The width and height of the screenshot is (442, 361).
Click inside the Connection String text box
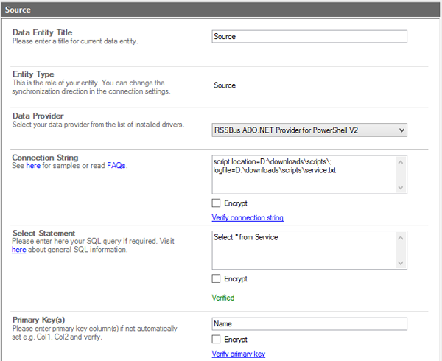[x=302, y=175]
